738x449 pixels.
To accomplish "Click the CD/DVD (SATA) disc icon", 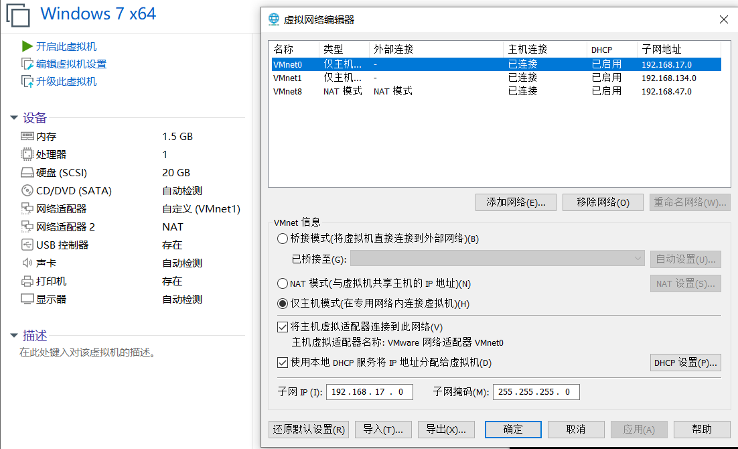I will click(x=27, y=190).
